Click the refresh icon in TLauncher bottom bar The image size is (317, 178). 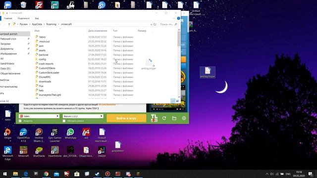(164, 118)
